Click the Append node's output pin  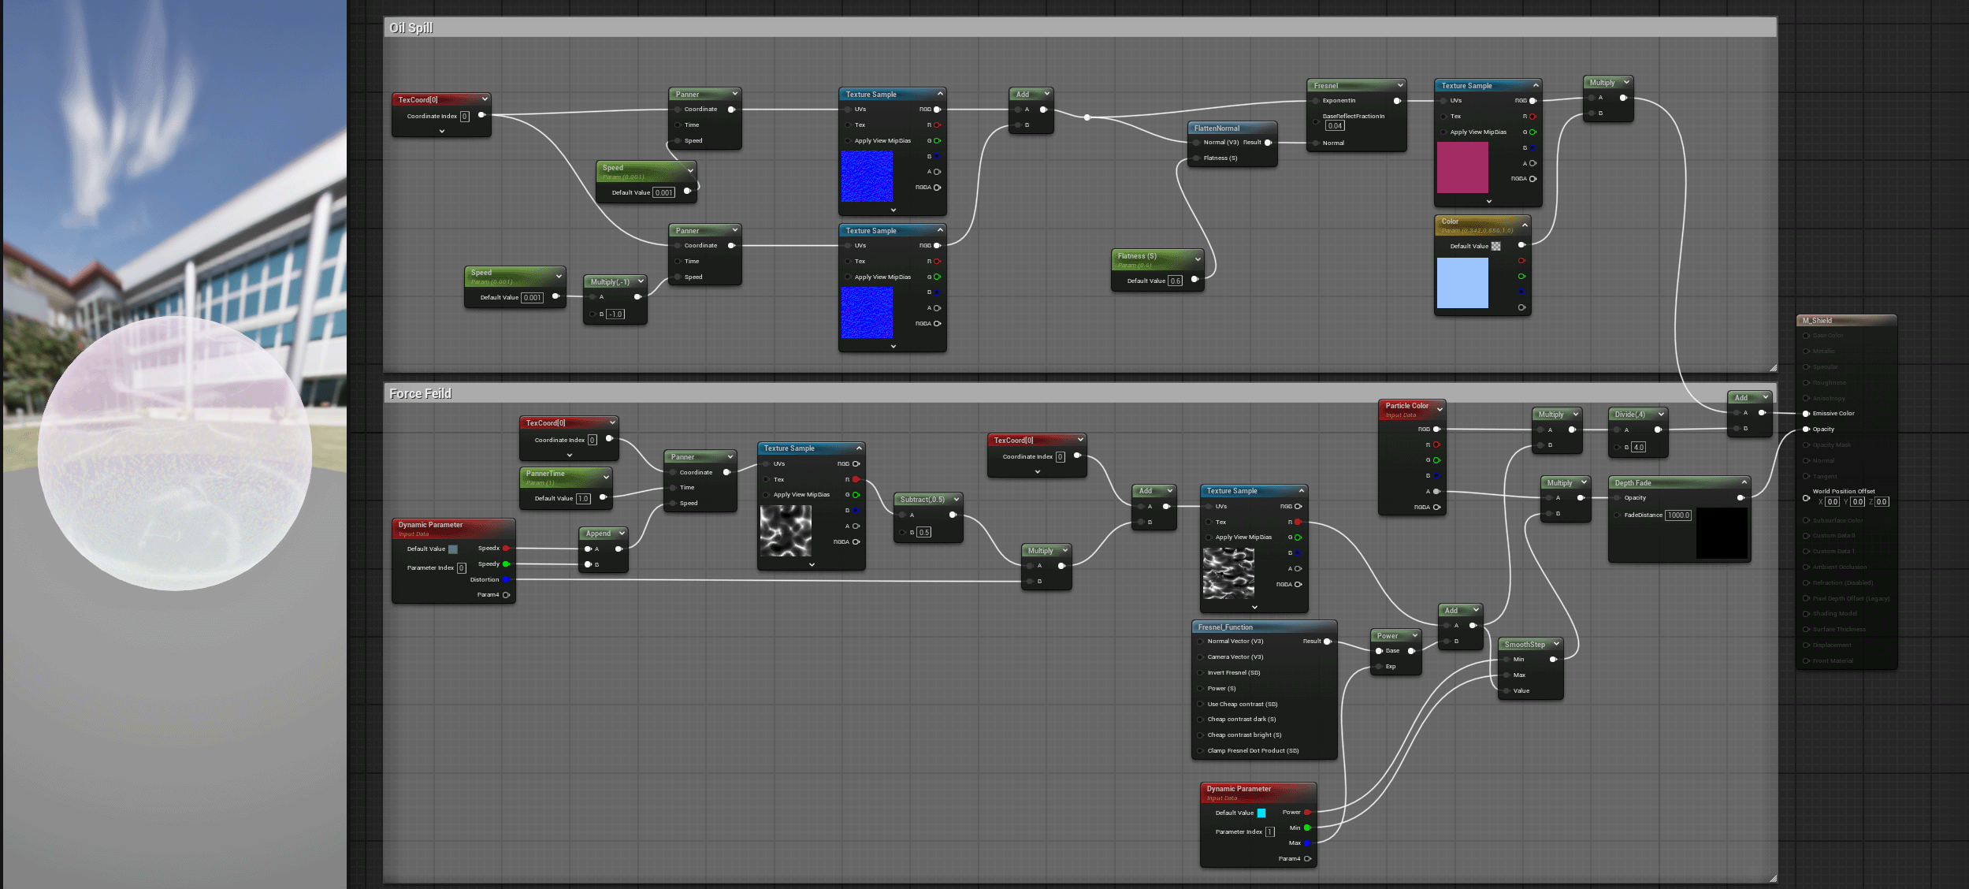(619, 549)
